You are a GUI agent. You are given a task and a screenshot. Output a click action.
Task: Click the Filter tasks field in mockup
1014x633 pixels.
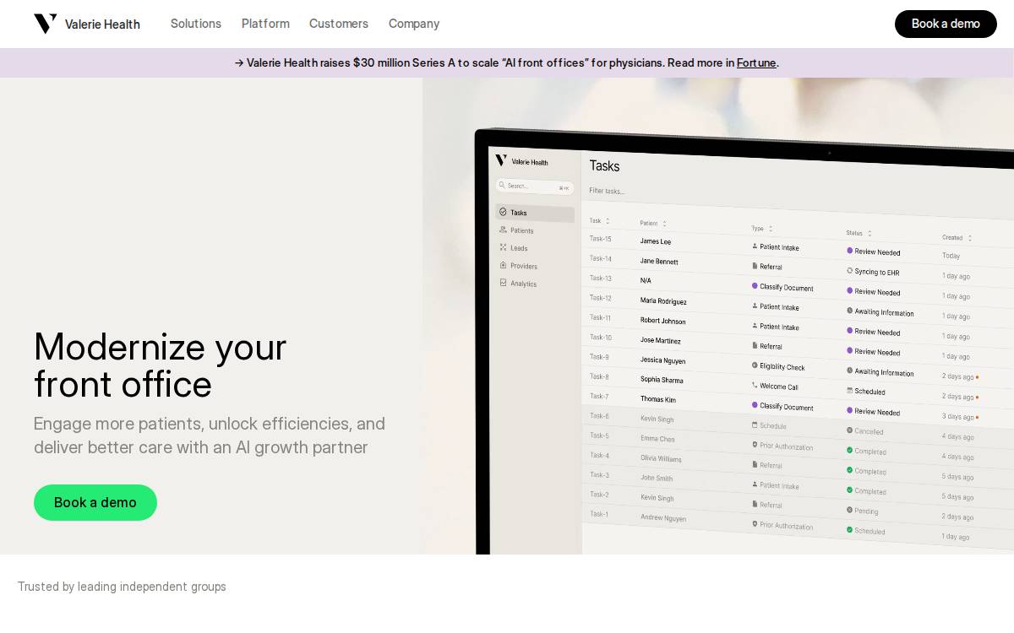point(607,191)
